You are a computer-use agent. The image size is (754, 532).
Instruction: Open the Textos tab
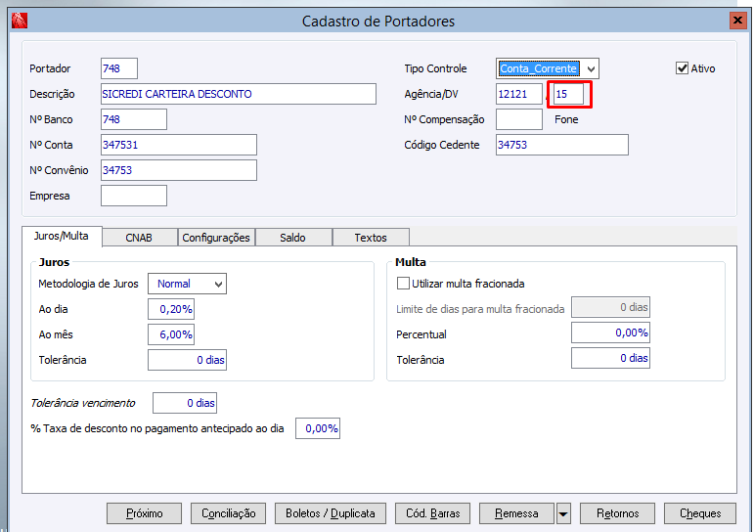pyautogui.click(x=371, y=238)
